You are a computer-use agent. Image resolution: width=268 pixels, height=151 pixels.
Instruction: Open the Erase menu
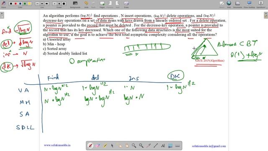(x=126, y=5)
